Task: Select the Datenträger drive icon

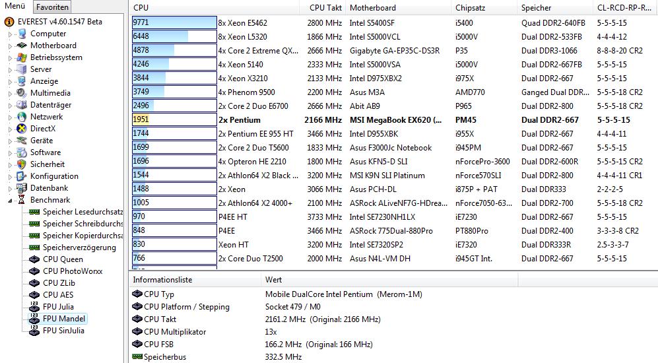Action: pyautogui.click(x=22, y=105)
